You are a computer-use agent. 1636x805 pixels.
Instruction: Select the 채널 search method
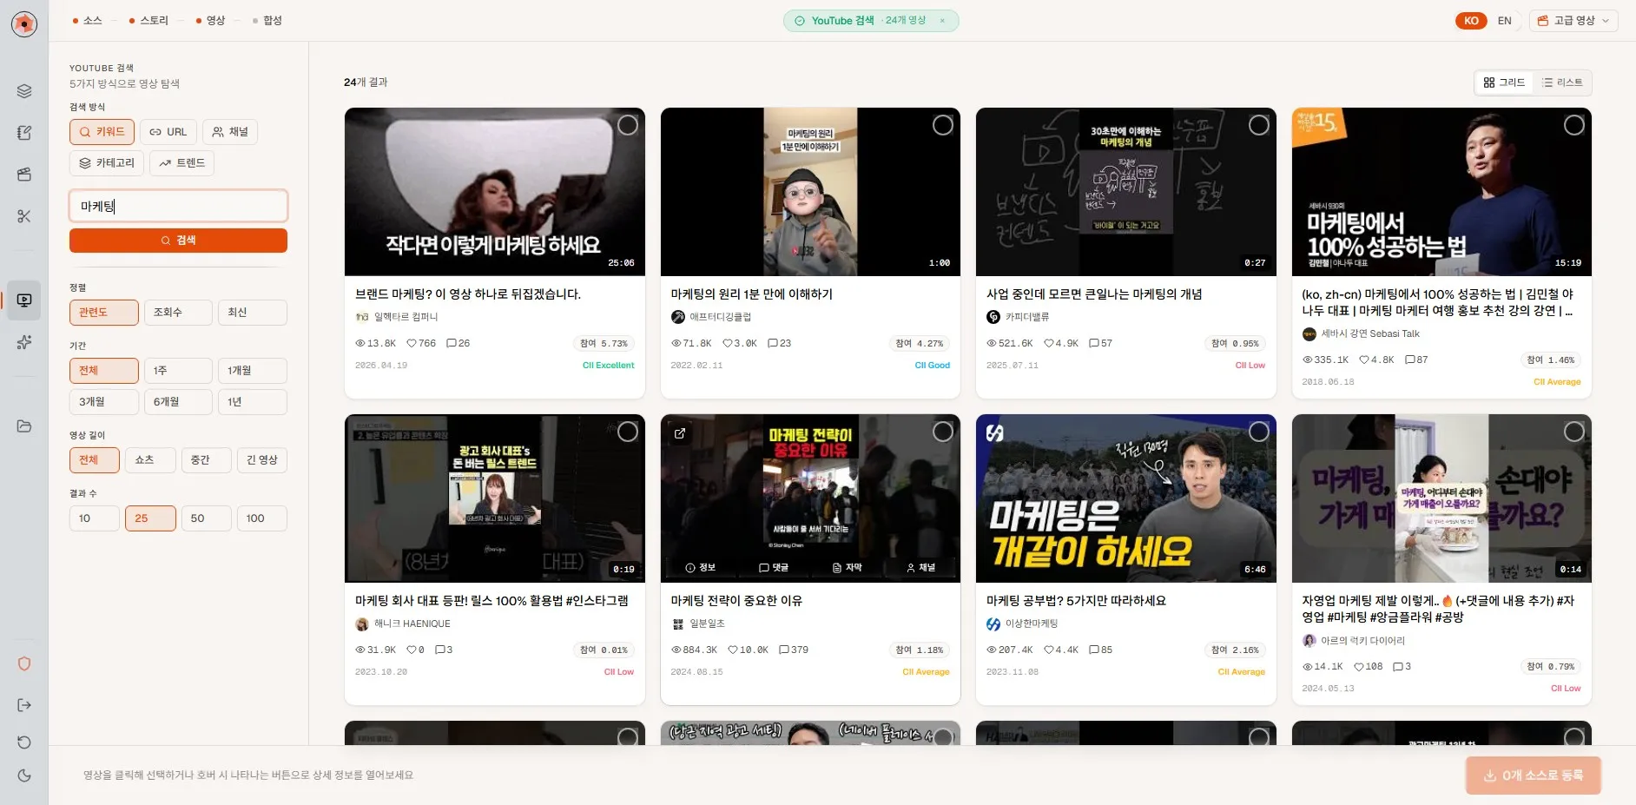click(x=230, y=132)
